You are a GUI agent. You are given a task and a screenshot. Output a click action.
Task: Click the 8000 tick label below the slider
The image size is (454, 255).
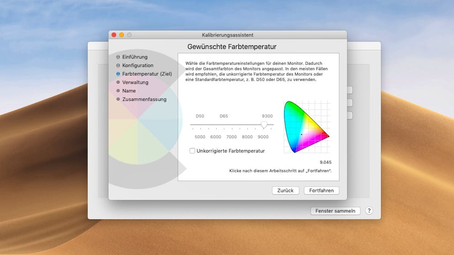247,137
